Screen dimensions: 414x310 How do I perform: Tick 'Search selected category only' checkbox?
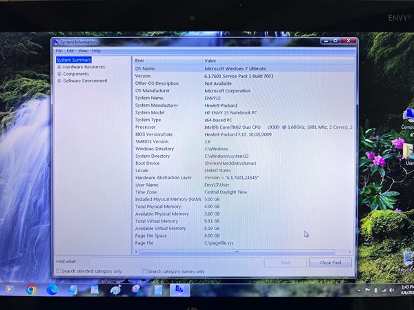(59, 271)
